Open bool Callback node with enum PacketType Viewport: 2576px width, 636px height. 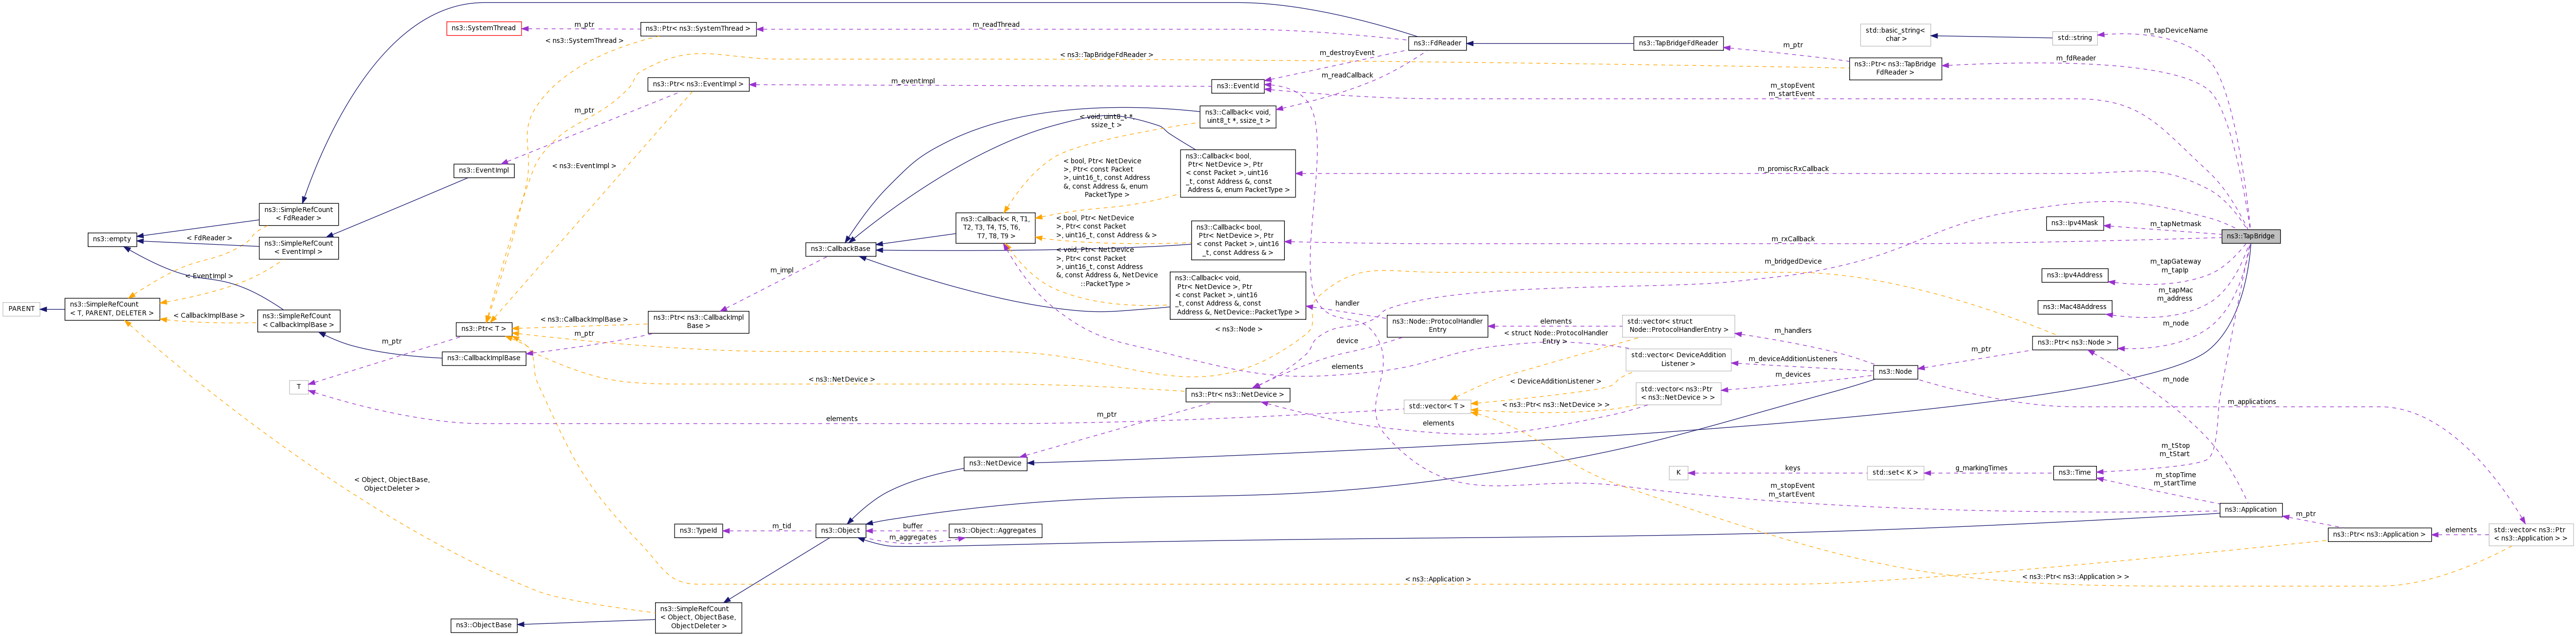(x=1238, y=173)
